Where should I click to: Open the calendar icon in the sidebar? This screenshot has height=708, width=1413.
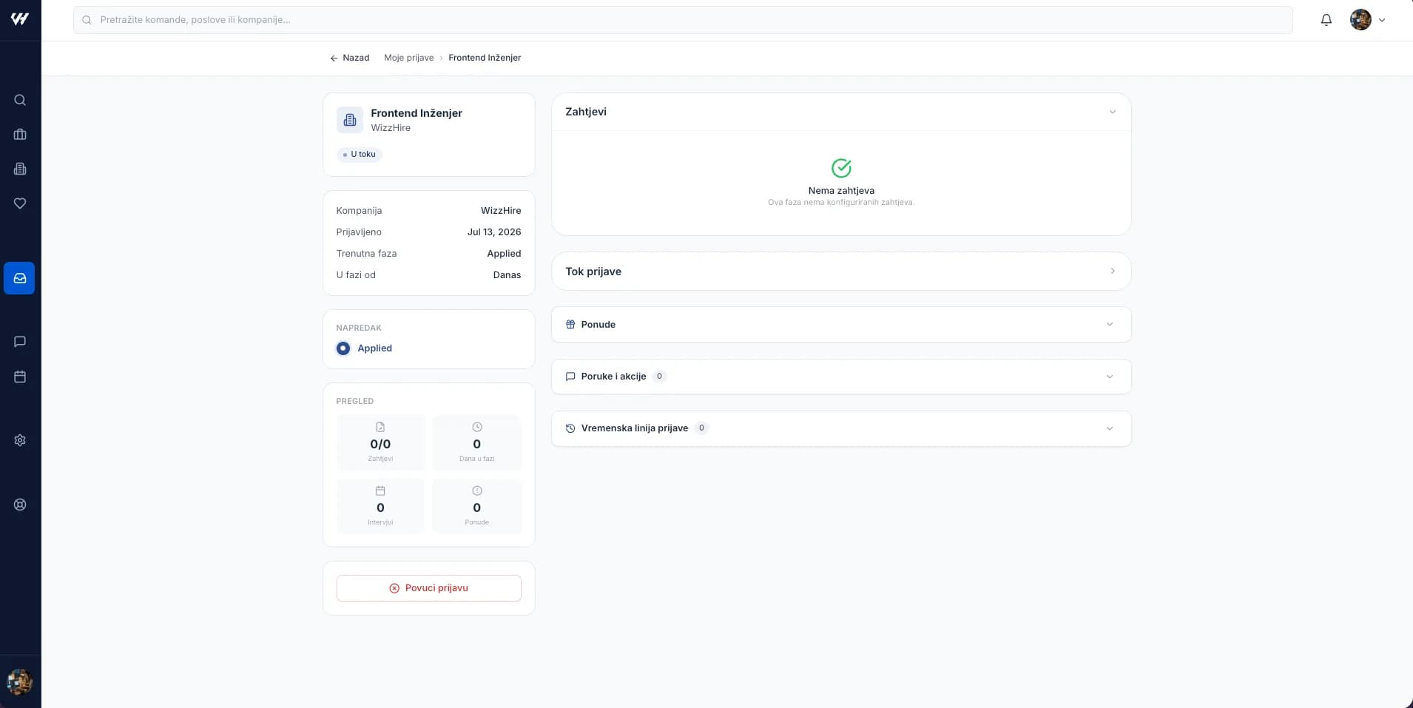coord(20,377)
